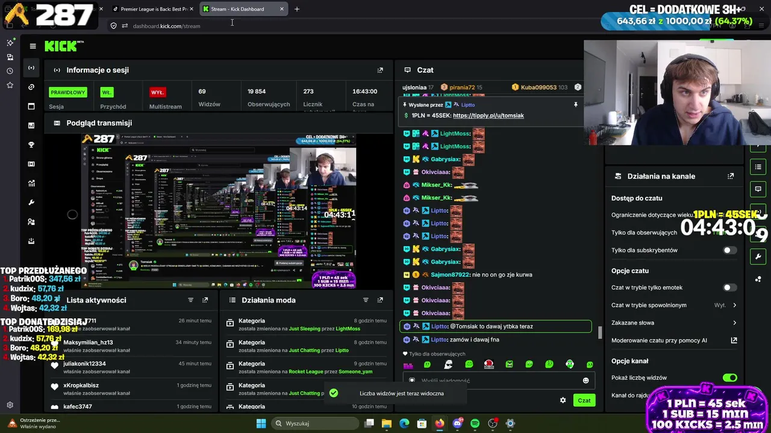
Task: Open File Explorer from taskbar
Action: click(387, 423)
